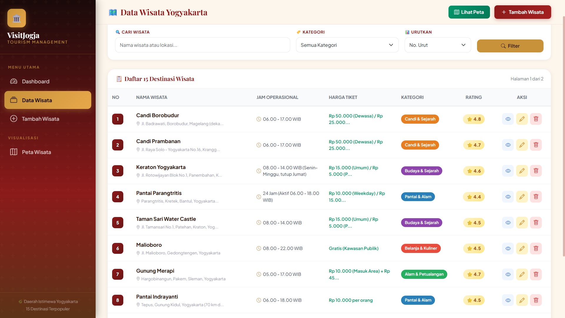This screenshot has width=565, height=318.
Task: Delete the Taman Sari Water Castle entry
Action: coord(536,223)
